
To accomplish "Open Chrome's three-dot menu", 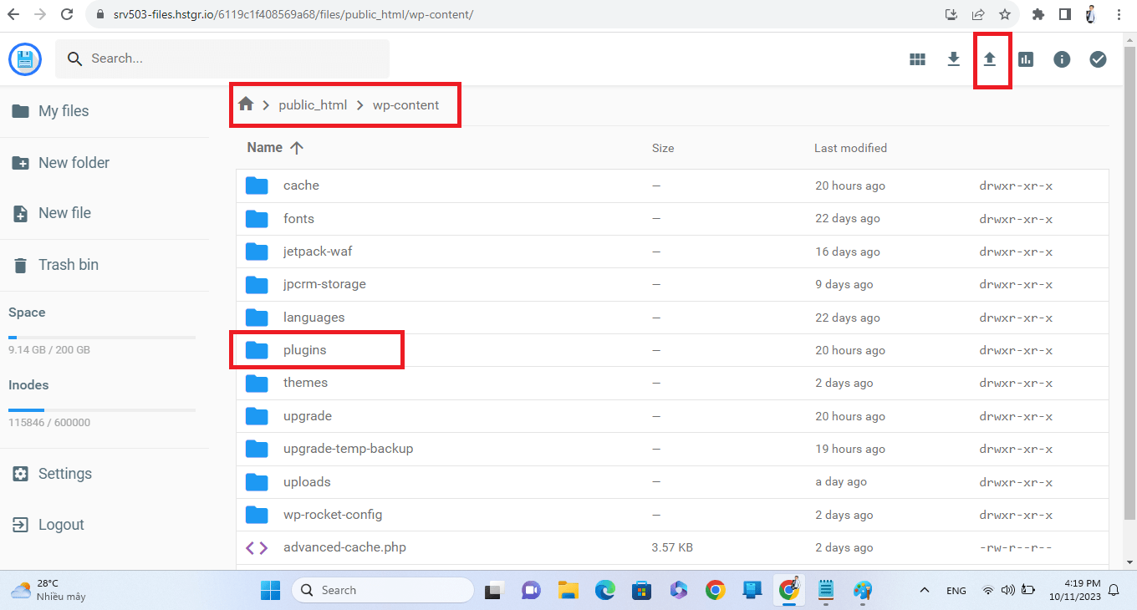I will pyautogui.click(x=1119, y=14).
